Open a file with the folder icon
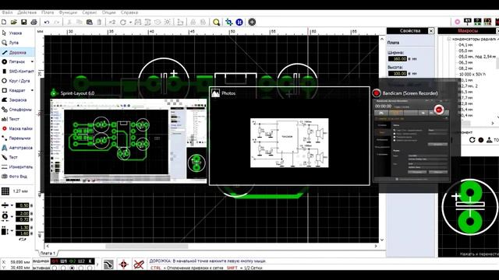 coord(14,22)
